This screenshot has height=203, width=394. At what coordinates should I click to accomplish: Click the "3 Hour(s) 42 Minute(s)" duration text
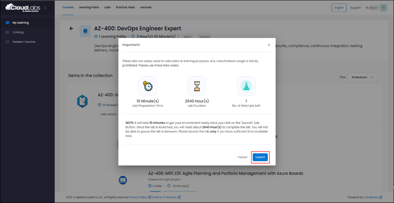[x=156, y=37]
